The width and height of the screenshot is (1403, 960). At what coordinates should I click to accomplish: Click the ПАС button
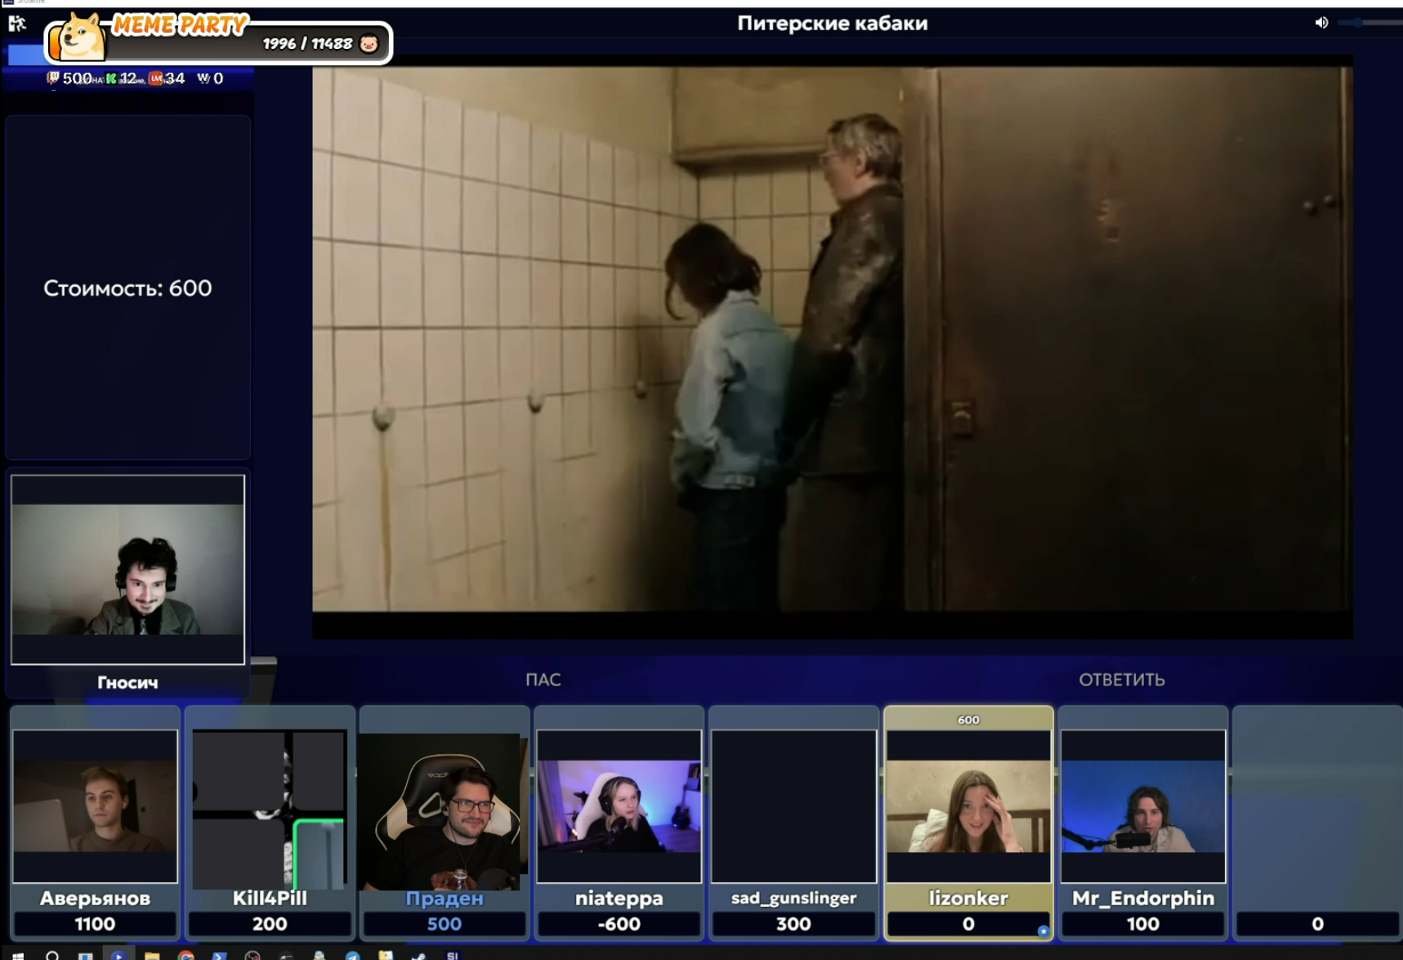coord(543,680)
